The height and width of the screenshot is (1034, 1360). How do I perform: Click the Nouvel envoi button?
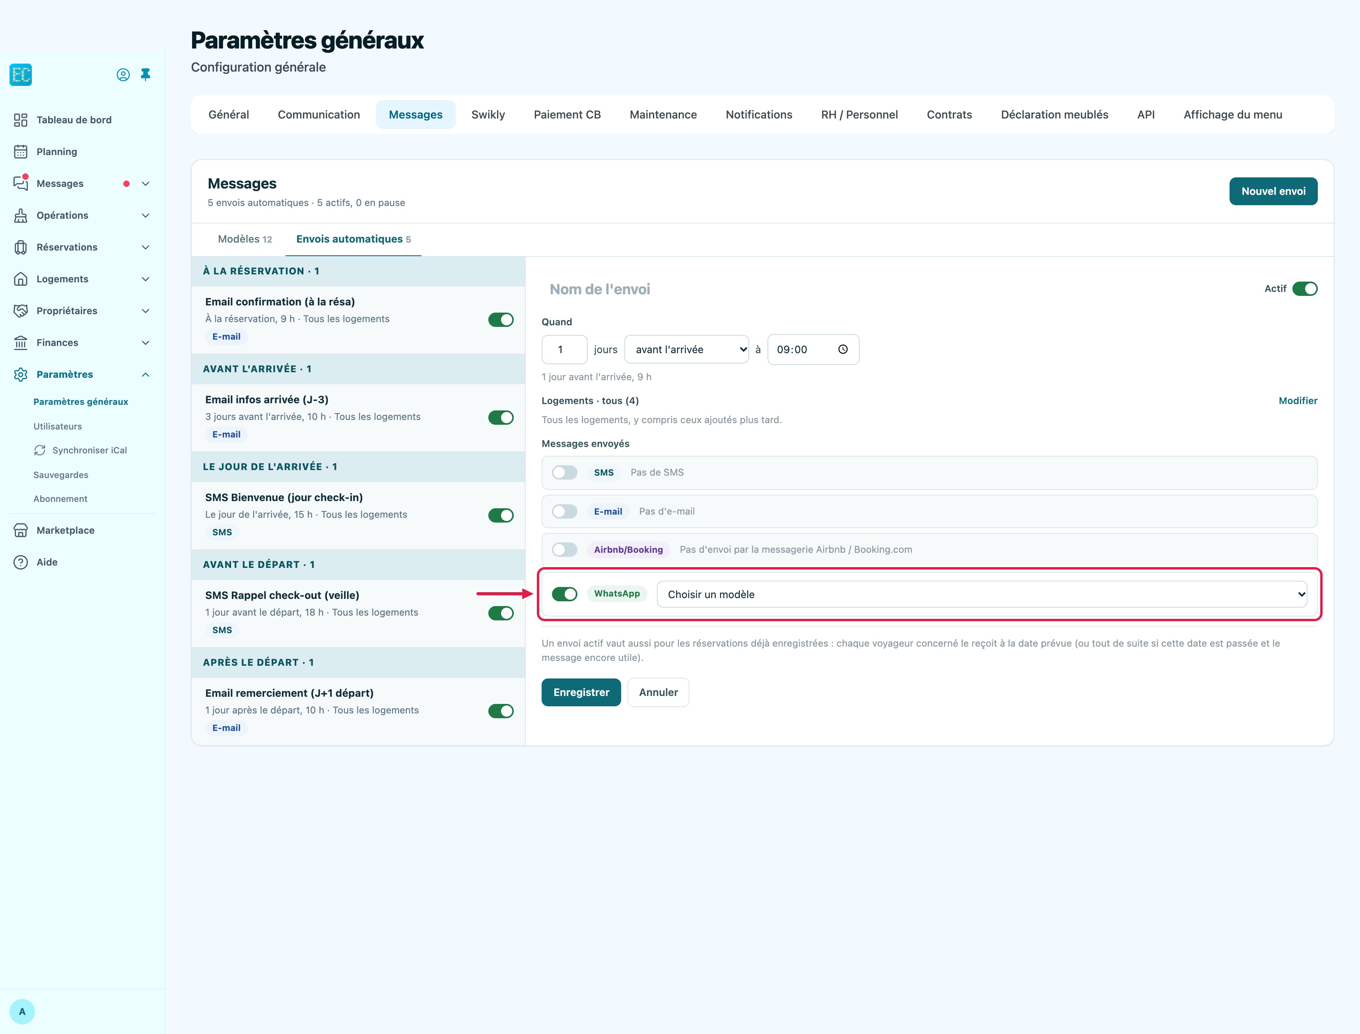[1273, 191]
